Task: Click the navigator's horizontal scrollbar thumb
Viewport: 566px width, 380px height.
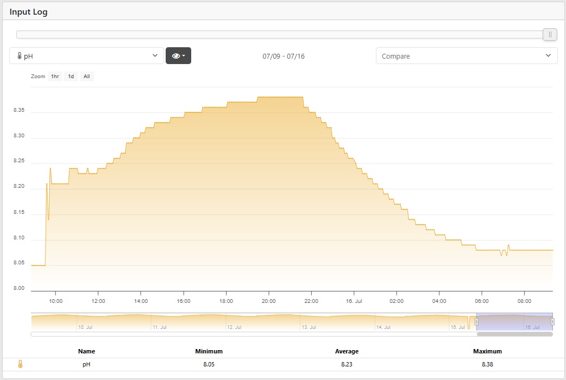Action: (514, 334)
